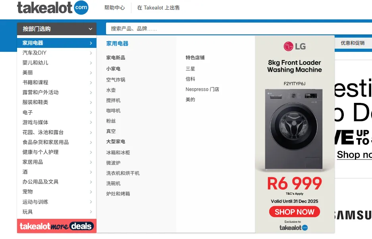Expand the 玩具 category chevron
The image size is (372, 239).
point(91,212)
